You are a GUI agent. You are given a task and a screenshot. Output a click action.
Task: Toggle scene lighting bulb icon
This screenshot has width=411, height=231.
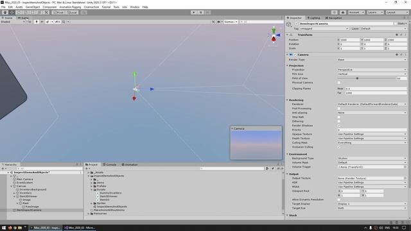pyautogui.click(x=37, y=22)
